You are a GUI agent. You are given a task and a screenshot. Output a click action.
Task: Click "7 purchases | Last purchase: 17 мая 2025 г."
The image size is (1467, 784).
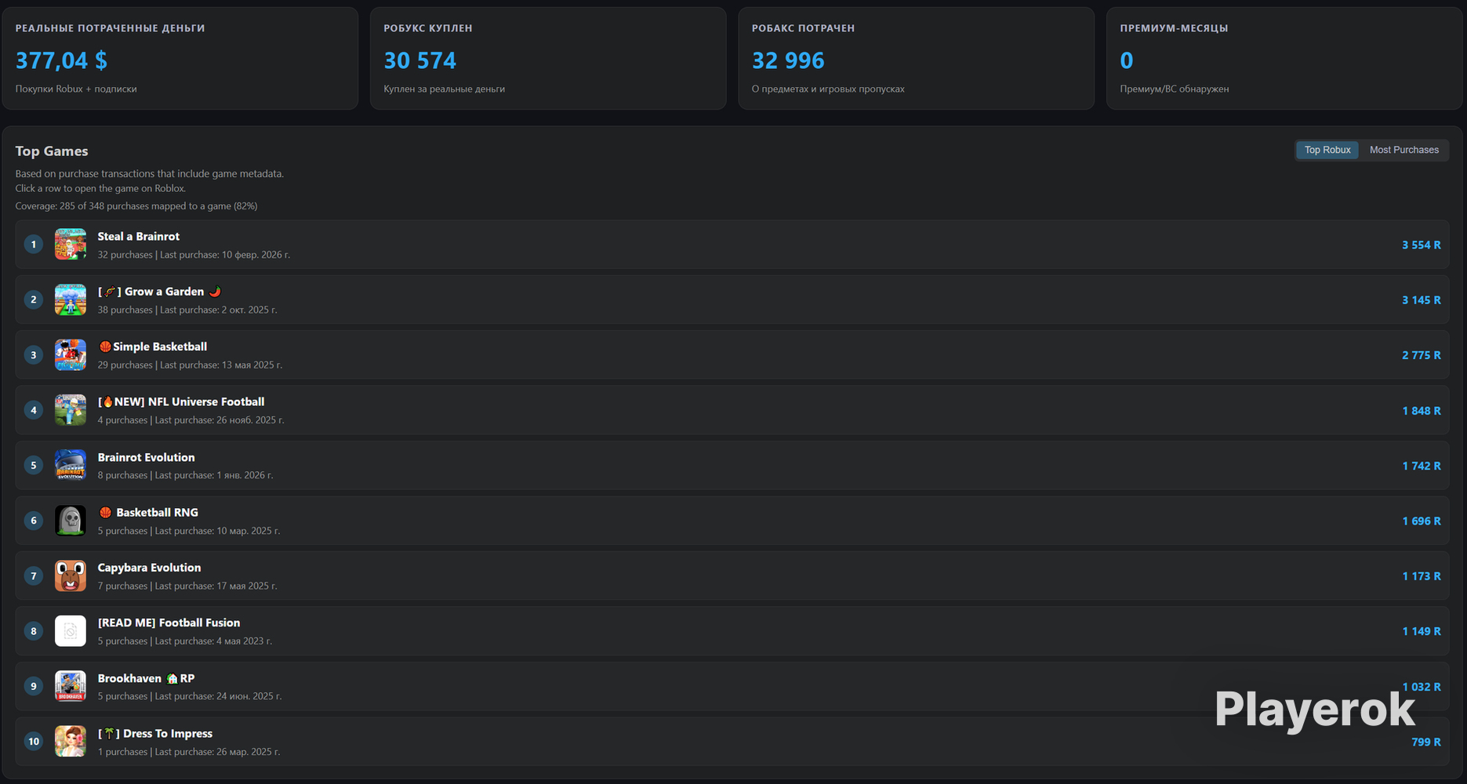tap(187, 586)
